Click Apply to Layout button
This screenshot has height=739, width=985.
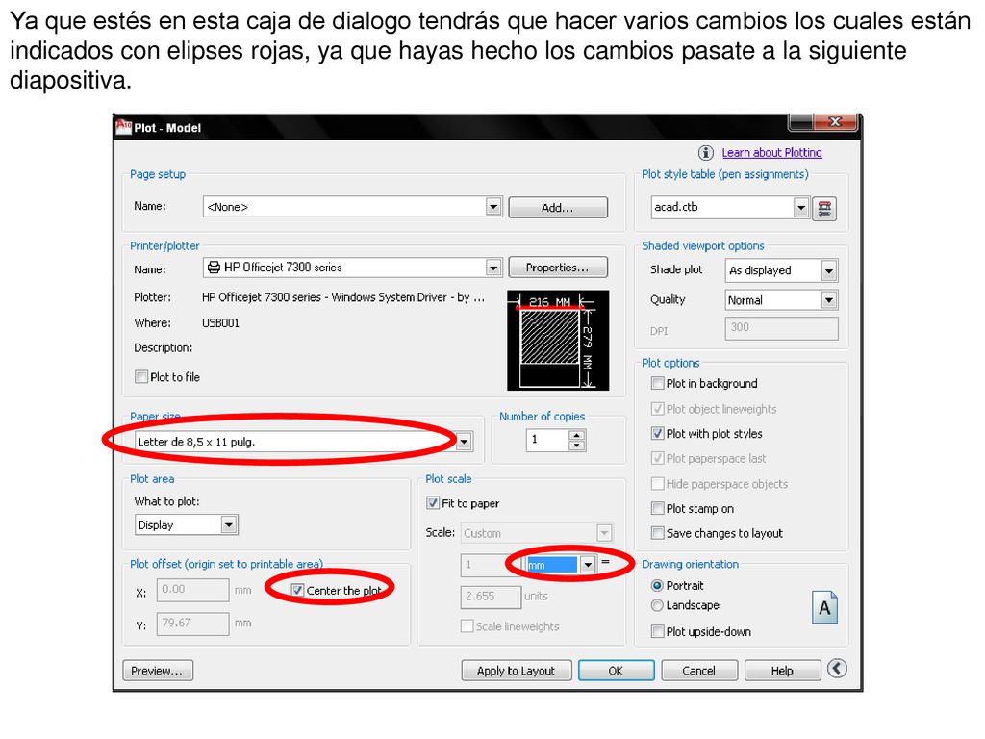tap(517, 671)
